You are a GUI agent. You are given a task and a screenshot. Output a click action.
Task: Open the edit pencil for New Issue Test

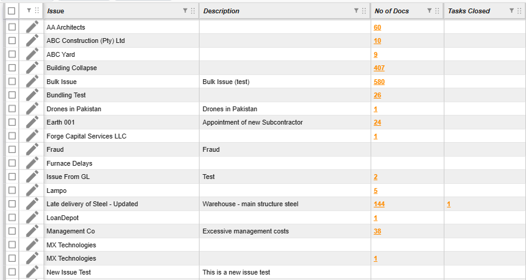click(33, 272)
